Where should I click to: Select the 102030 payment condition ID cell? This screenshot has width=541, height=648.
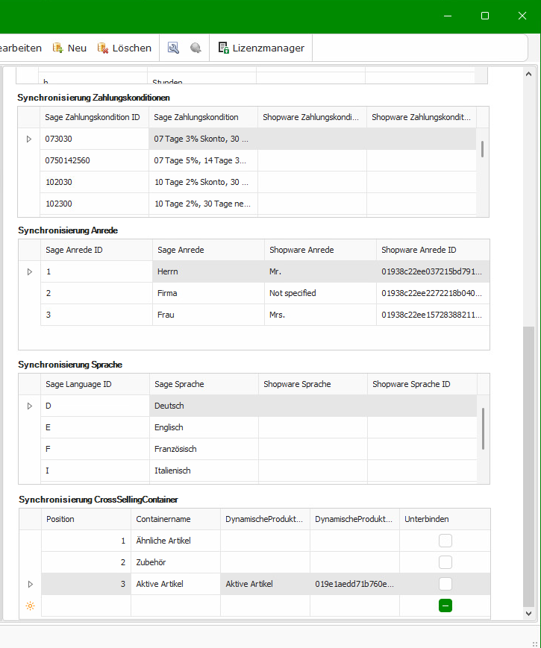point(94,182)
